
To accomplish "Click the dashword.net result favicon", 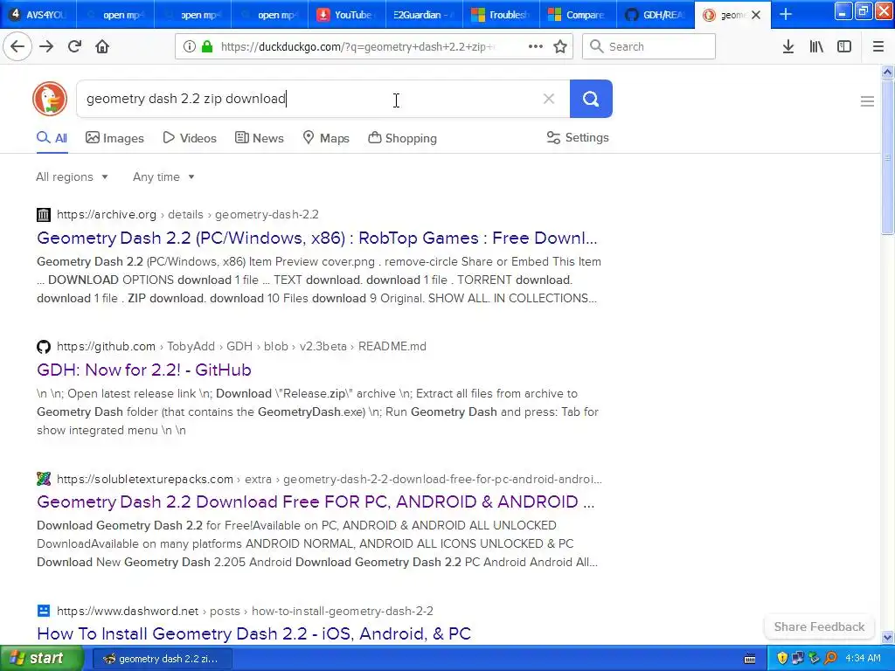I will point(44,611).
